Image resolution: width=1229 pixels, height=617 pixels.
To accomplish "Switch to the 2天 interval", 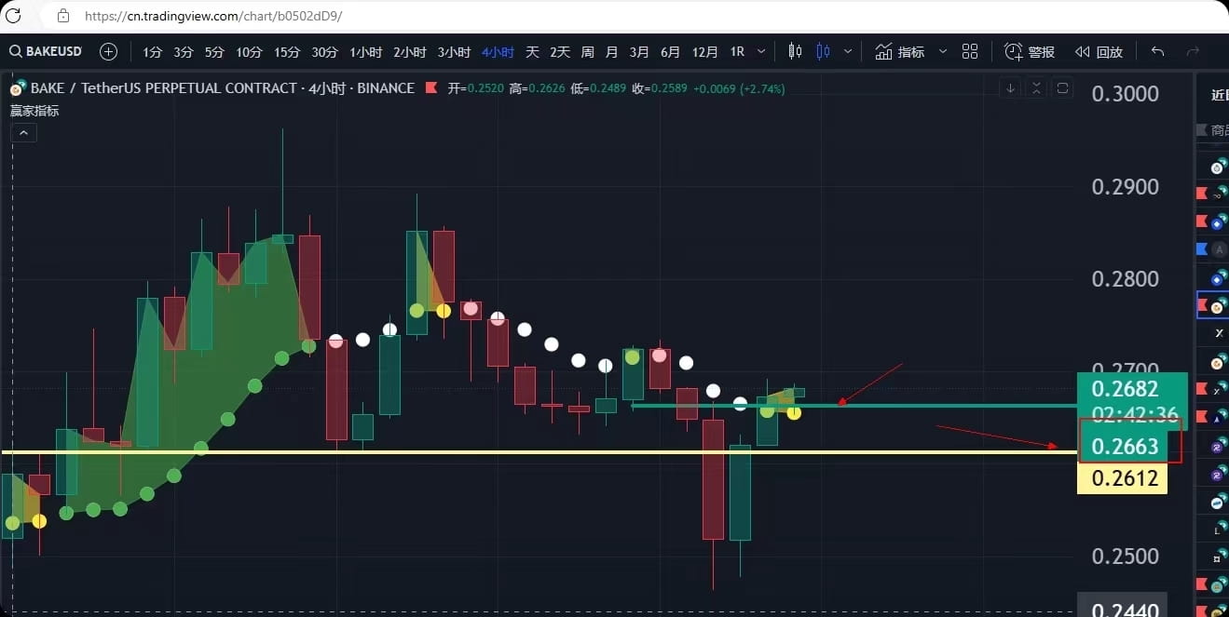I will coord(559,52).
